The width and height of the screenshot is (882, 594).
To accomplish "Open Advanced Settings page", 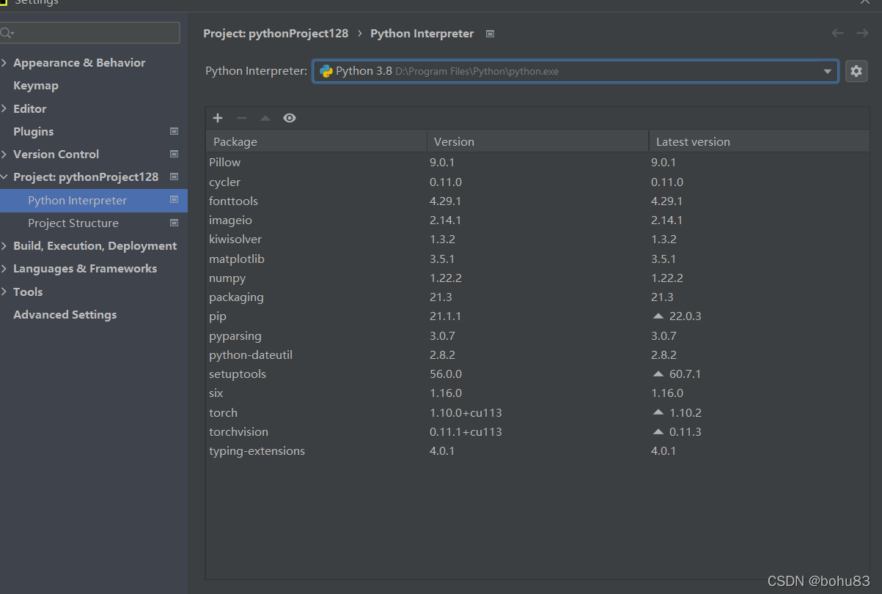I will [65, 315].
